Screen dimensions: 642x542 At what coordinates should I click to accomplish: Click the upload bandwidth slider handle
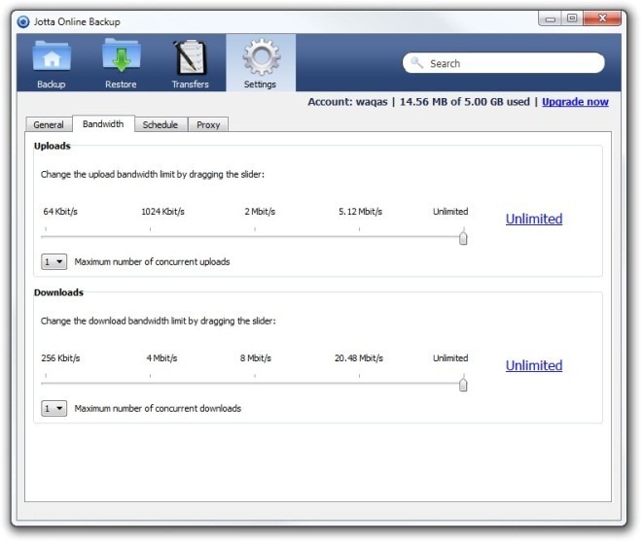coord(463,237)
